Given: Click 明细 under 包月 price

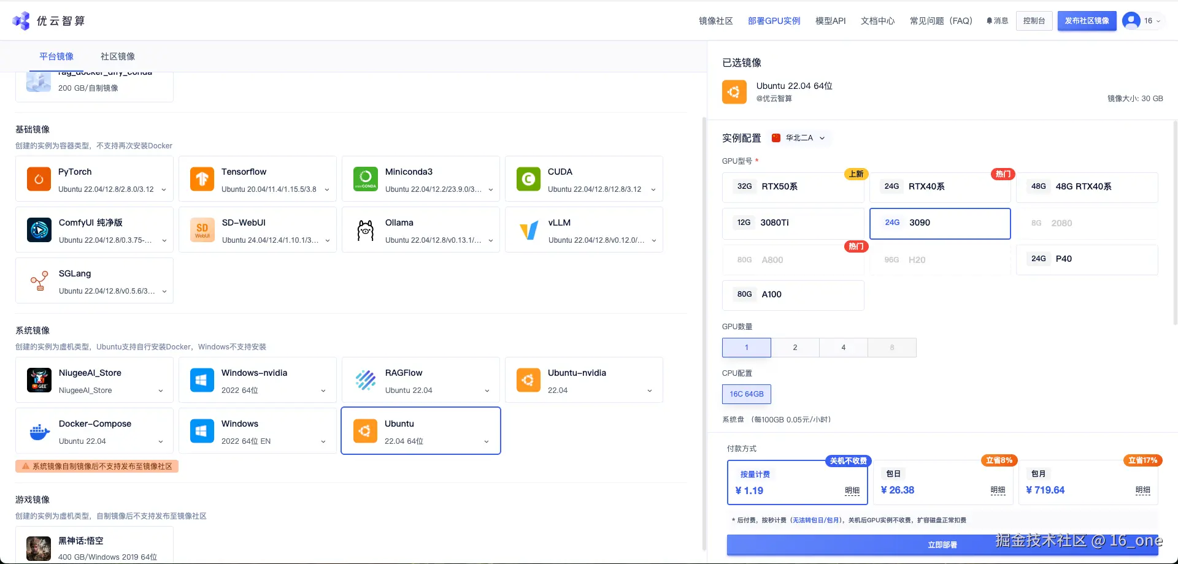Looking at the screenshot, I should coord(1143,490).
